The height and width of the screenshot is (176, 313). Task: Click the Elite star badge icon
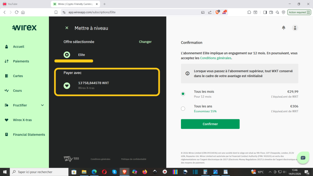pos(67,55)
